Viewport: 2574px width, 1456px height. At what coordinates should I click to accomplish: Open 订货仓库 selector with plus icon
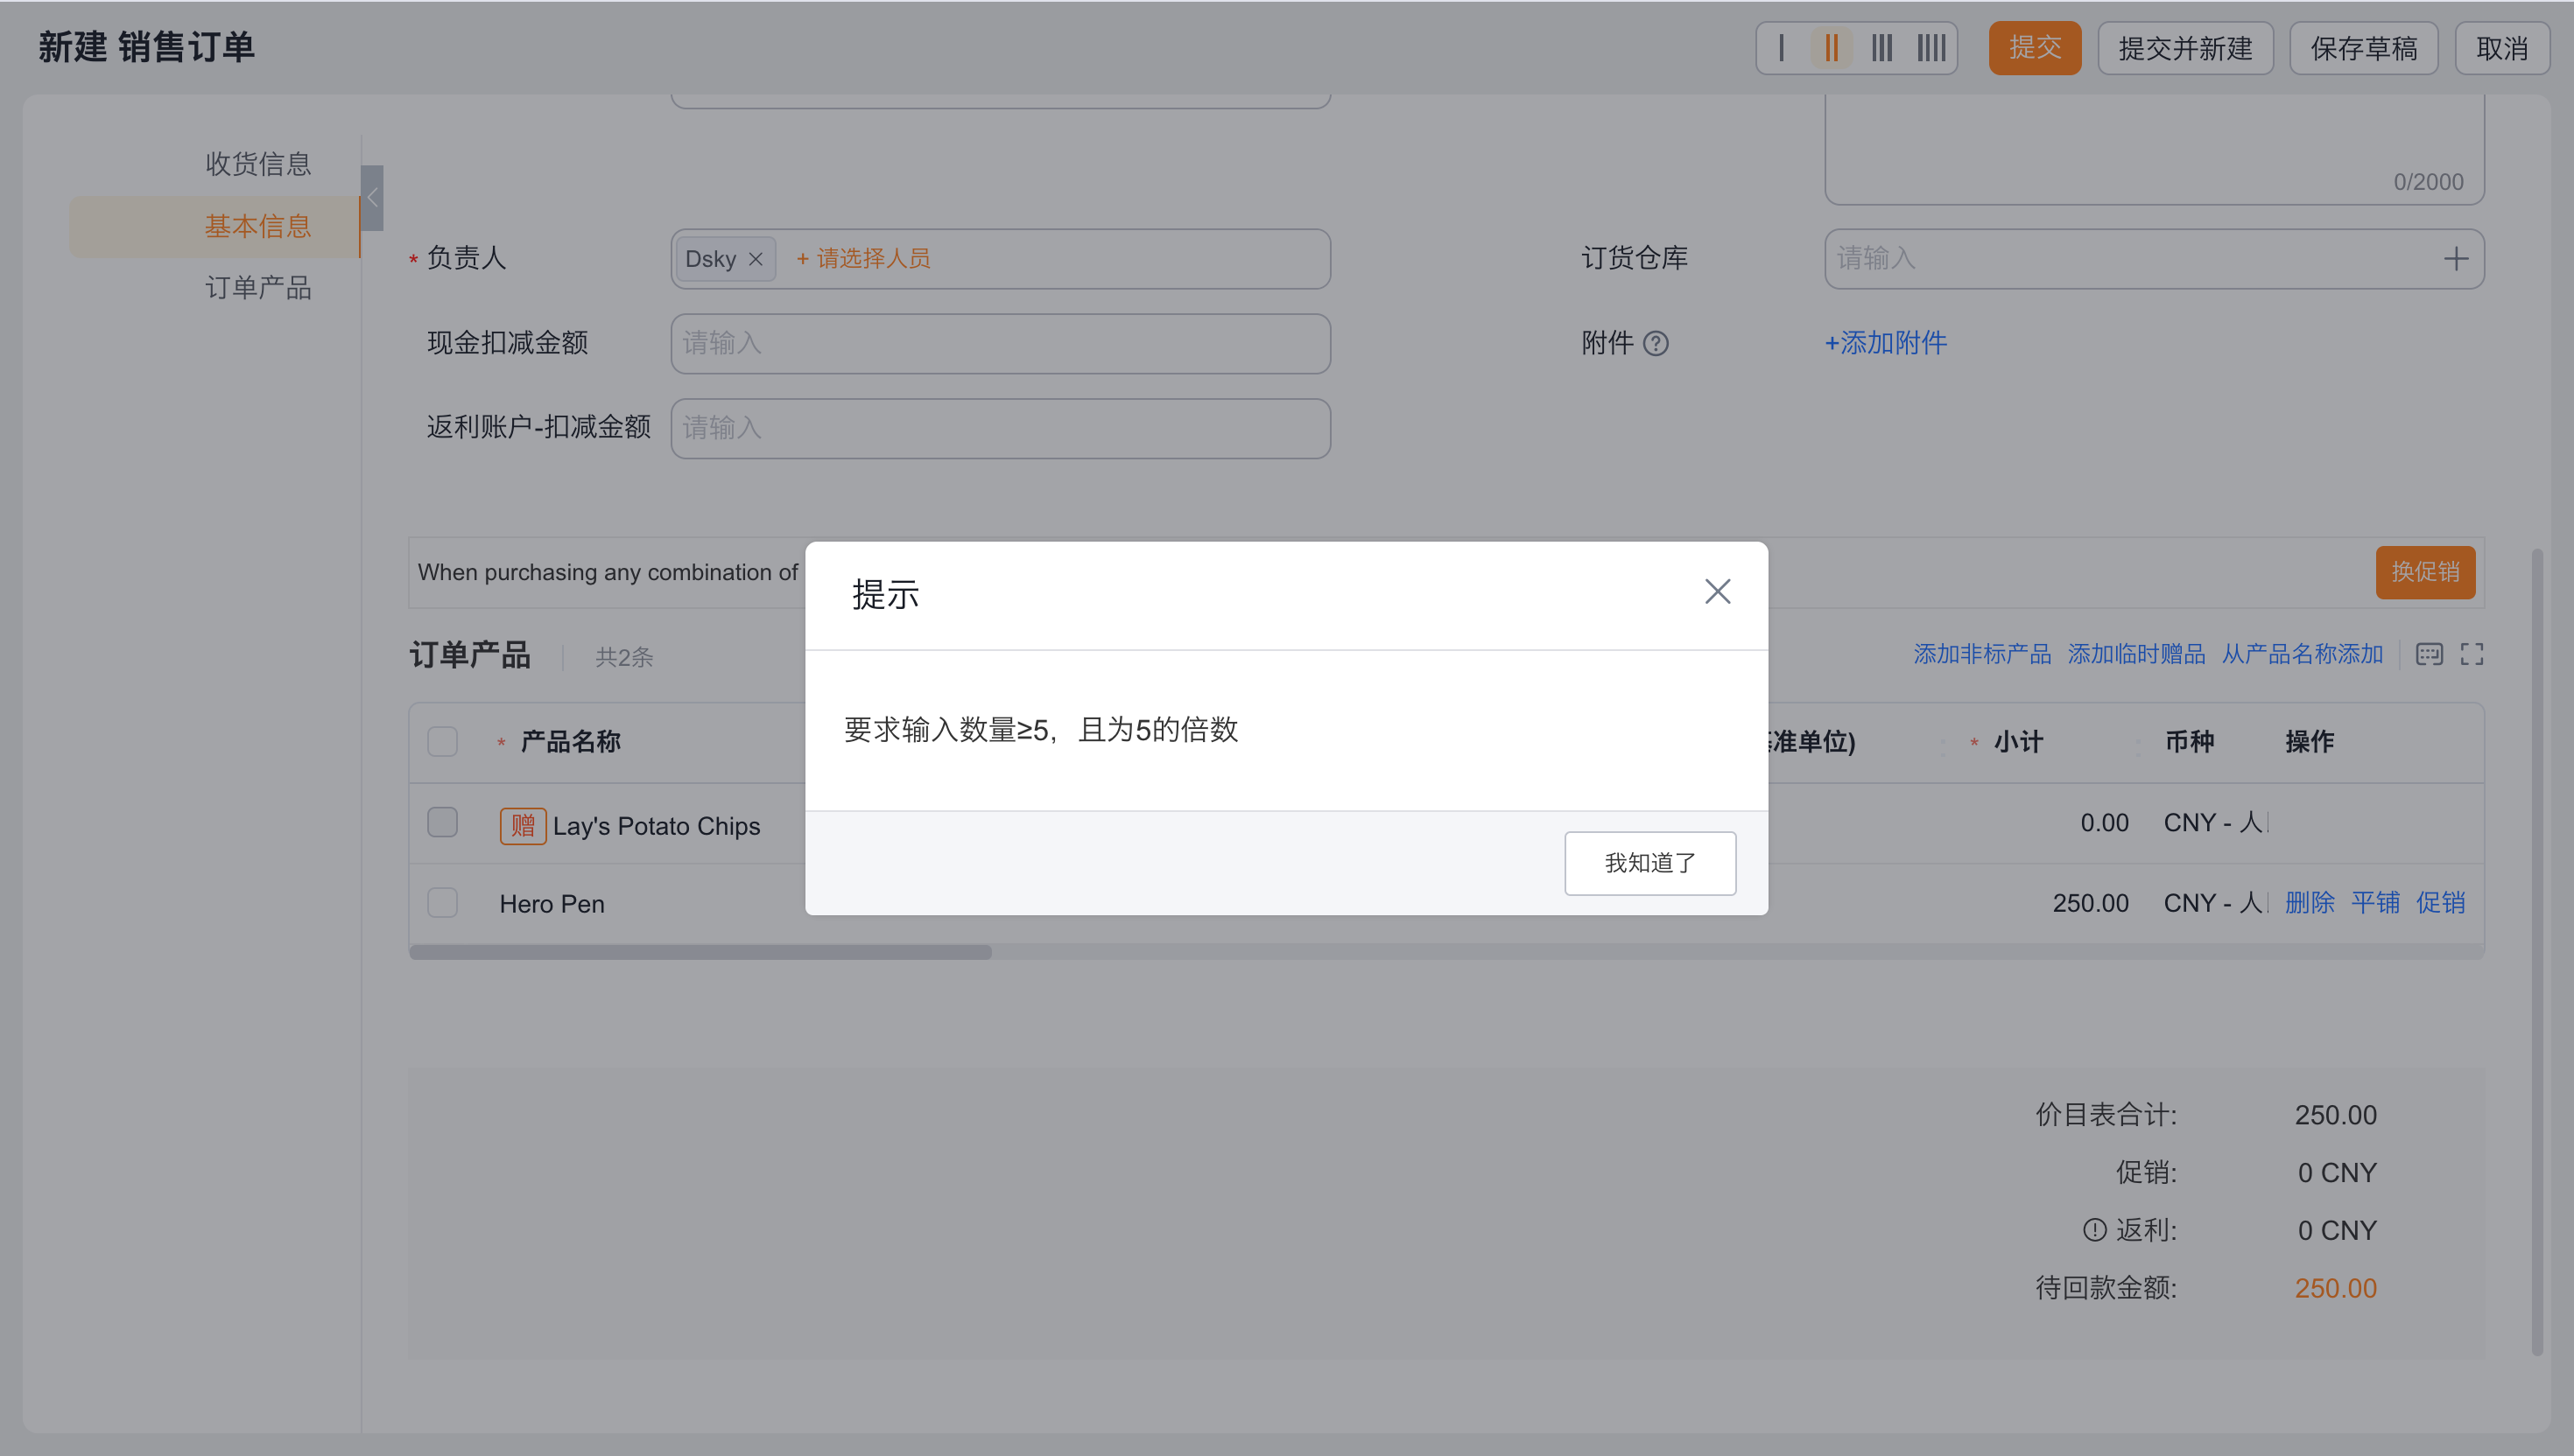click(x=2455, y=260)
